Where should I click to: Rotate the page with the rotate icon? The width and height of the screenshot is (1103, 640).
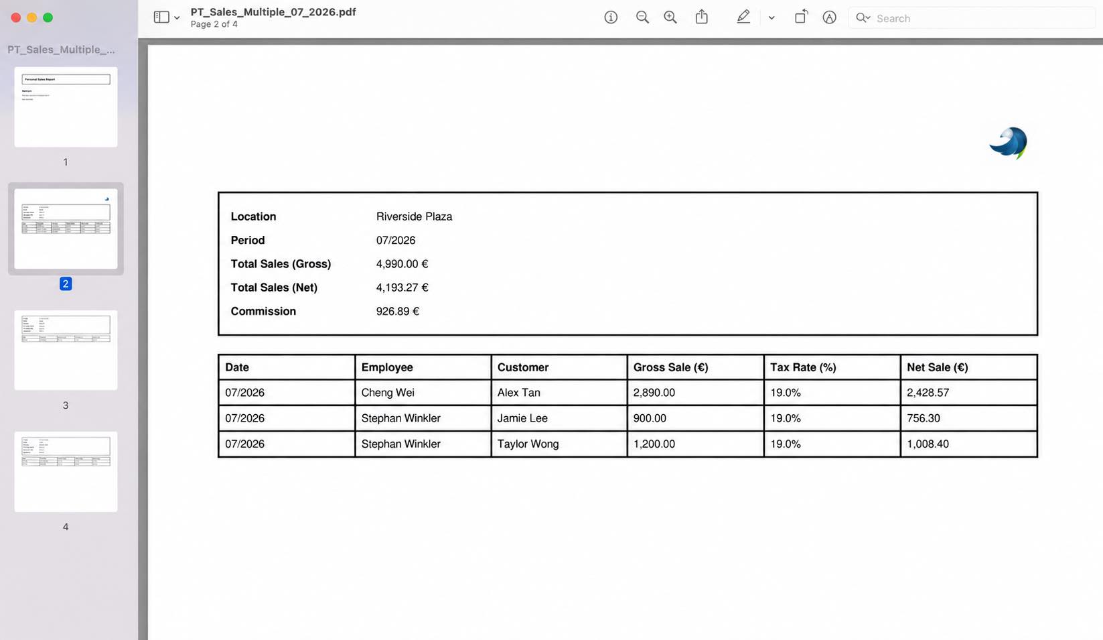(x=801, y=17)
